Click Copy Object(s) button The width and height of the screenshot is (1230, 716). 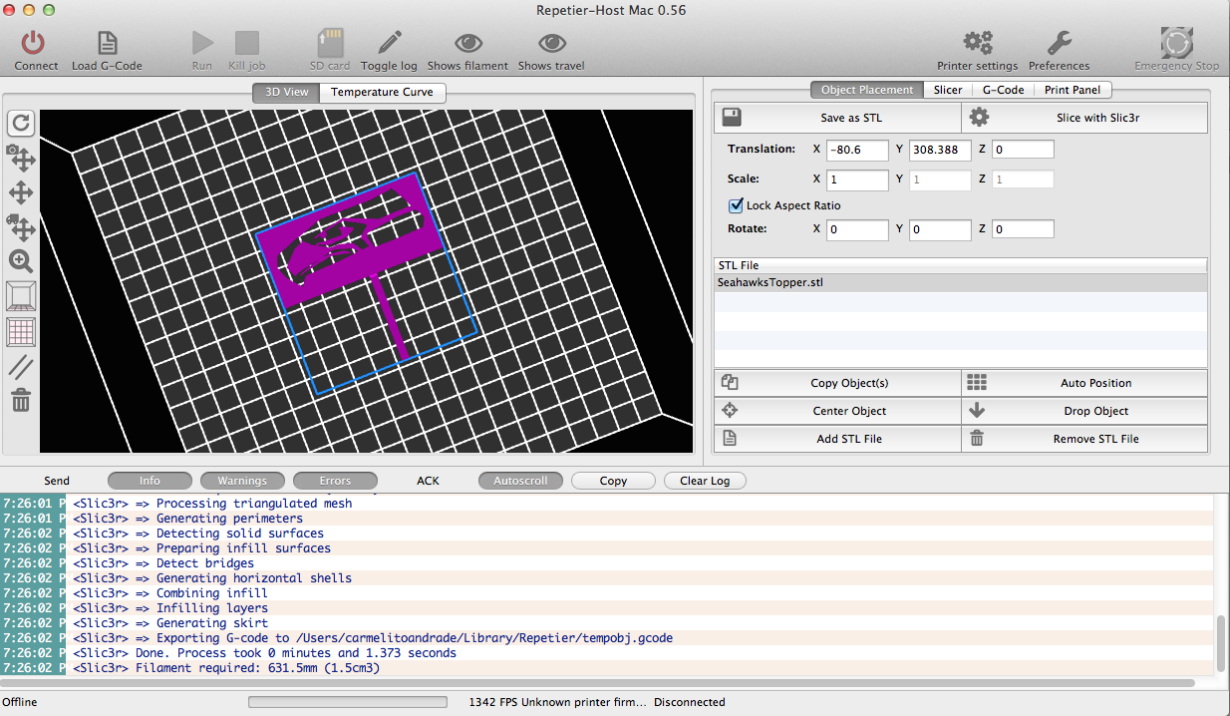click(x=837, y=383)
